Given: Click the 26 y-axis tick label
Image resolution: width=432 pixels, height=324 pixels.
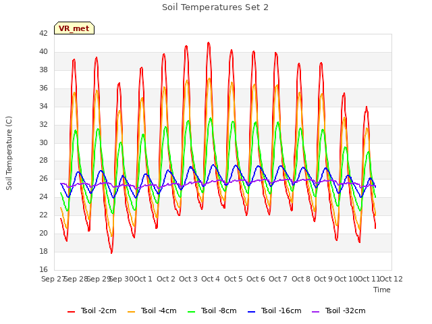Looking at the screenshot, I should (43, 179).
